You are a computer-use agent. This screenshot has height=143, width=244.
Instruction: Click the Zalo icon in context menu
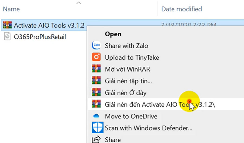coord(96,45)
